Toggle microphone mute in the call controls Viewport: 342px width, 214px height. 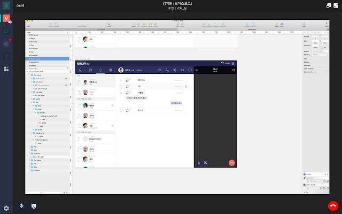click(21, 205)
